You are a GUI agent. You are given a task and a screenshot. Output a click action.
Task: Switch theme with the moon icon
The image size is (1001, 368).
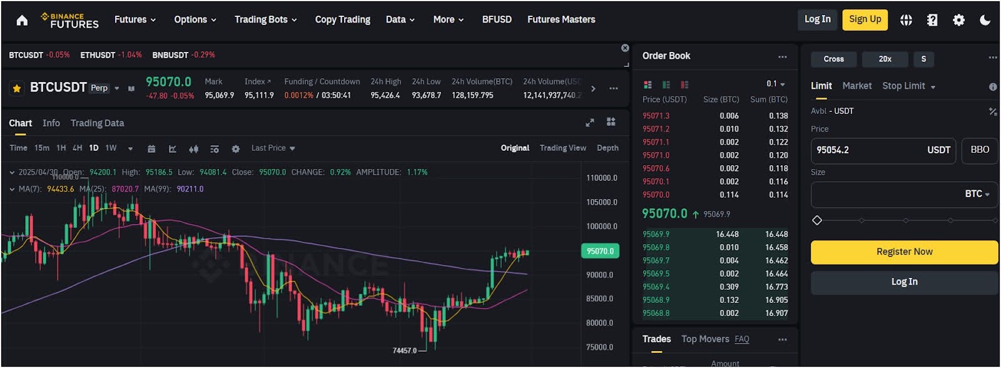pyautogui.click(x=985, y=20)
